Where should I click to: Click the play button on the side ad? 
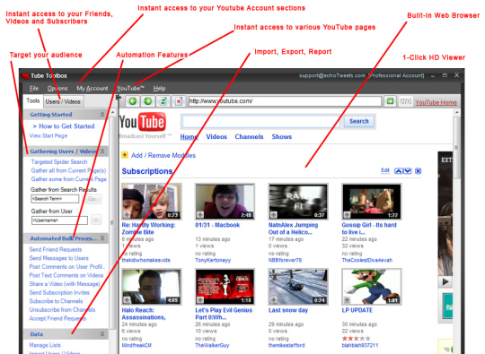click(445, 281)
